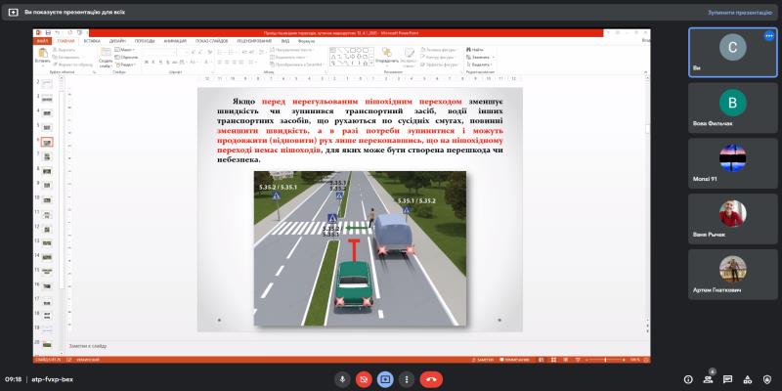Click the Найти find button in ribbon
The image size is (782, 391).
pos(477,49)
